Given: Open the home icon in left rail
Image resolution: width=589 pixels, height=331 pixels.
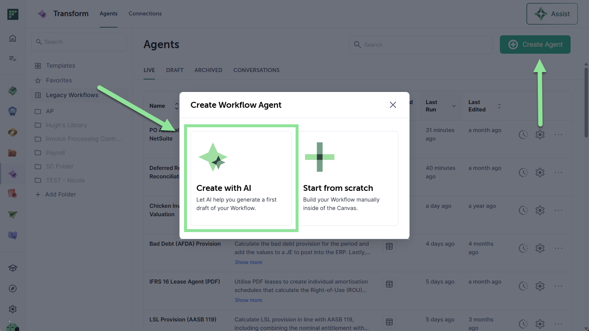Looking at the screenshot, I should click(x=13, y=38).
